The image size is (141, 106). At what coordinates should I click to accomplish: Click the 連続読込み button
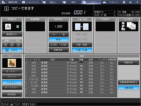pos(12,34)
